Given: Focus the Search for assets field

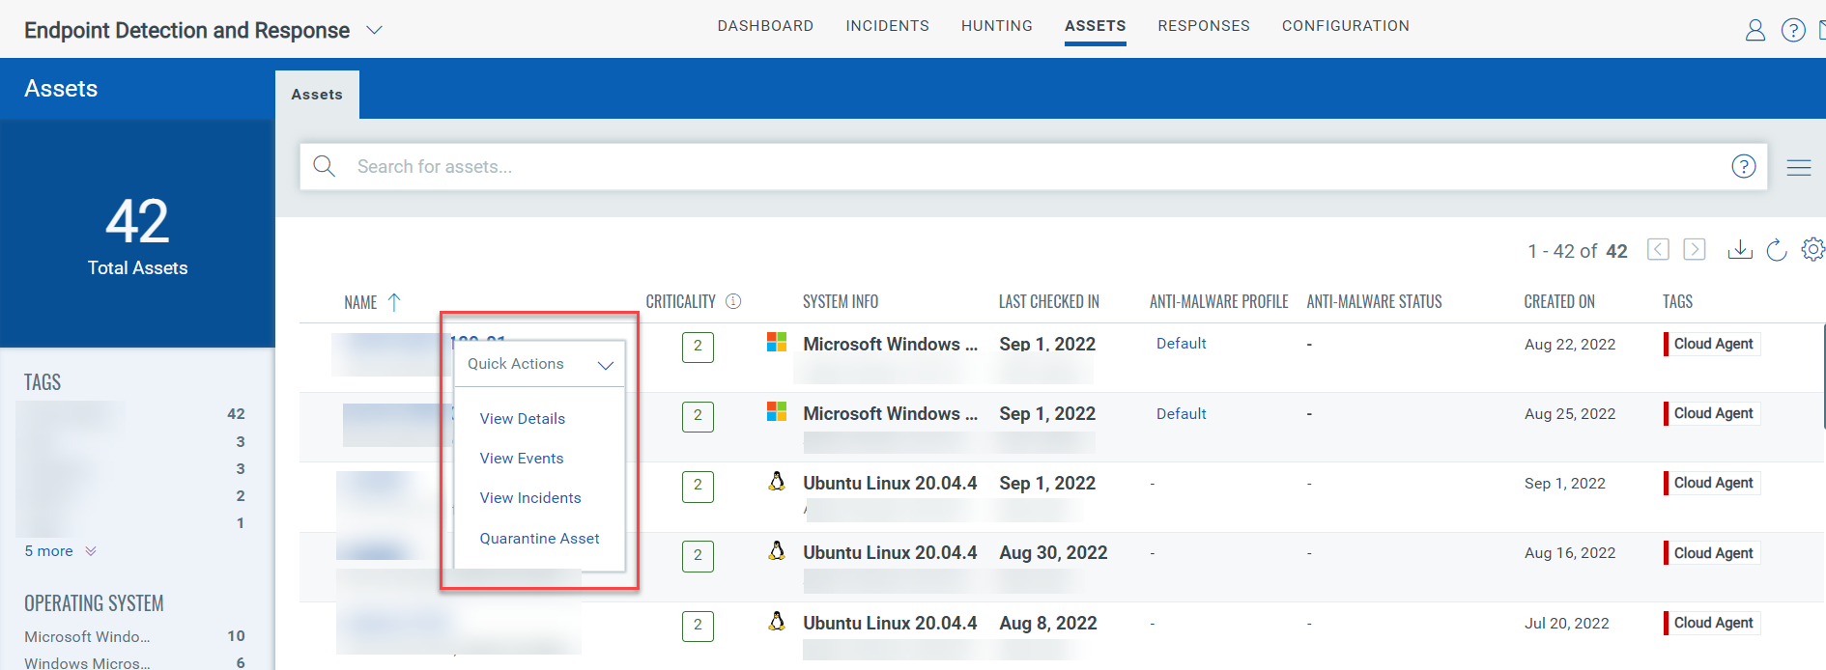Looking at the screenshot, I should pos(1033,166).
